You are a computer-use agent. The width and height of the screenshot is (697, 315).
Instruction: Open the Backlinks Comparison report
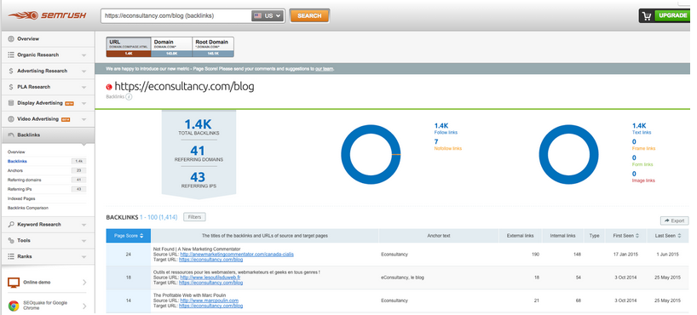pyautogui.click(x=28, y=208)
